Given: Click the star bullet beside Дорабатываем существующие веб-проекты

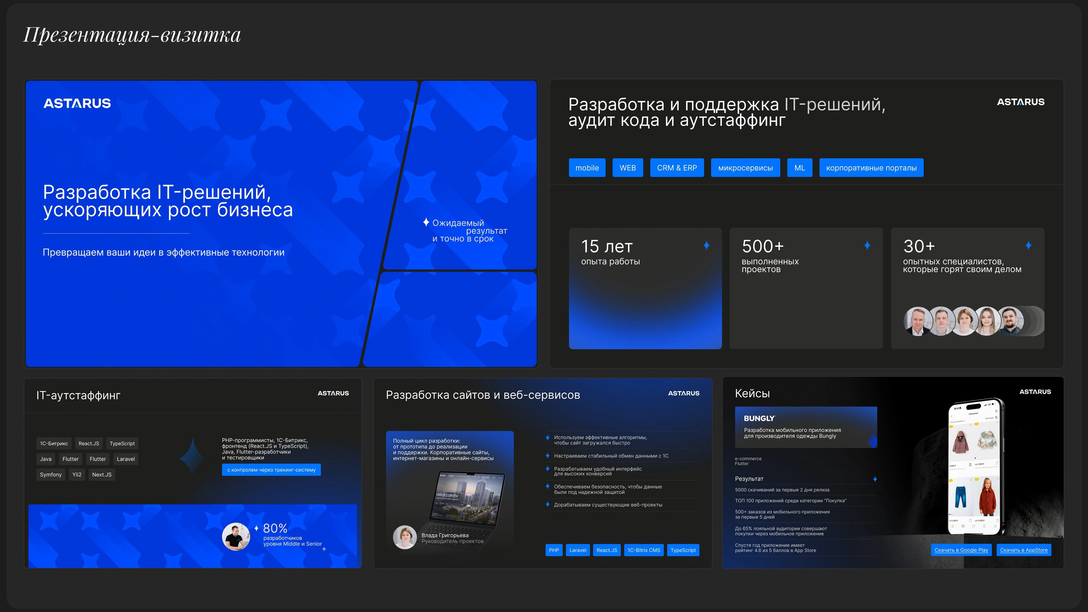Looking at the screenshot, I should point(547,504).
